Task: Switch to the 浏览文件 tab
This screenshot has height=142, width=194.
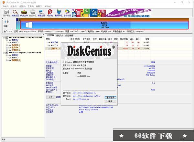Action: click(x=59, y=35)
